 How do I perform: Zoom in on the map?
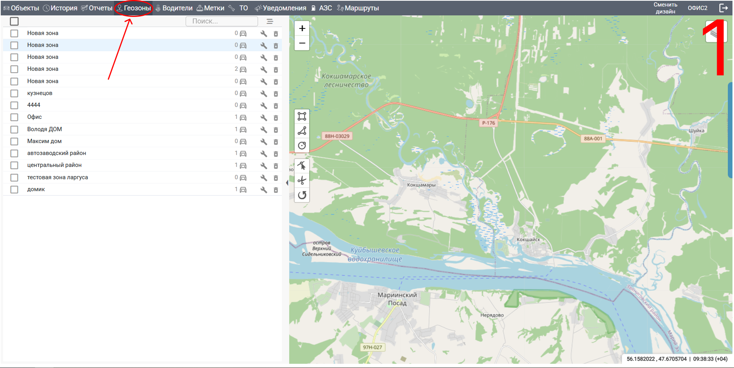302,28
